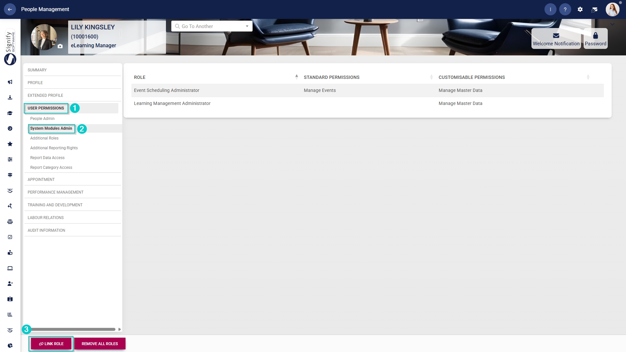This screenshot has height=352, width=626.
Task: Open the messages envelope icon in header
Action: [594, 9]
